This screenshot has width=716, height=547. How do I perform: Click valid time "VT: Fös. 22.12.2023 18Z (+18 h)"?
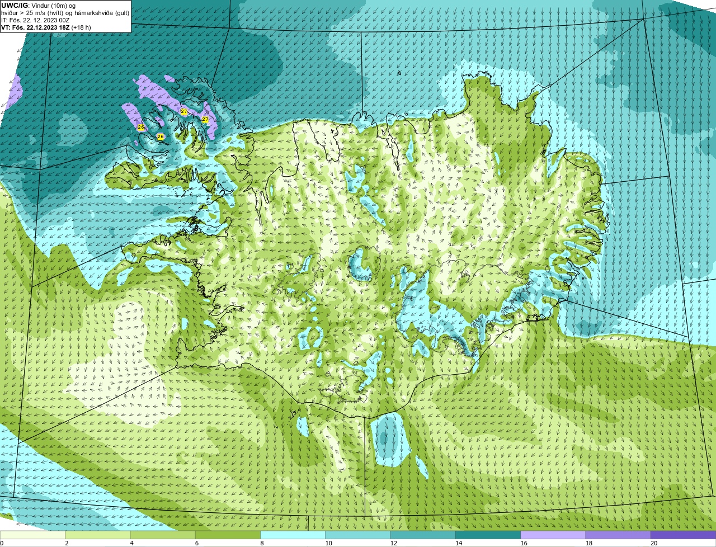tap(46, 27)
